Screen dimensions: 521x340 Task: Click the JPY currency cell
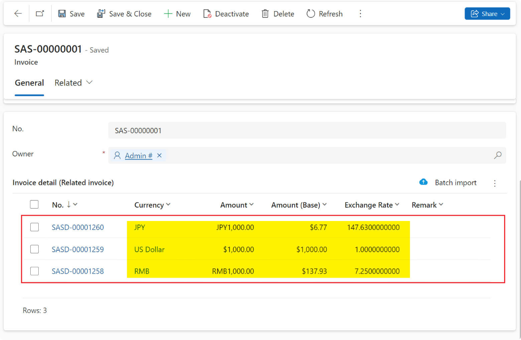coord(140,227)
